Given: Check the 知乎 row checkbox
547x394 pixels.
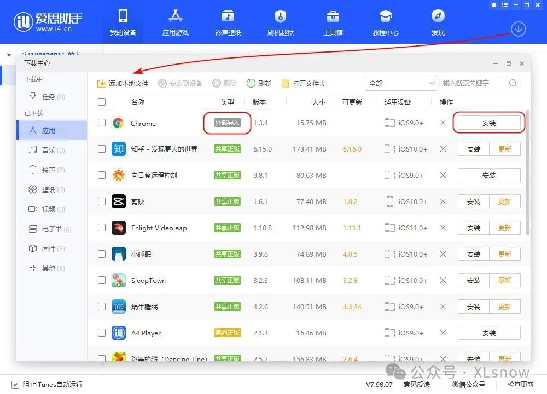Looking at the screenshot, I should click(102, 149).
